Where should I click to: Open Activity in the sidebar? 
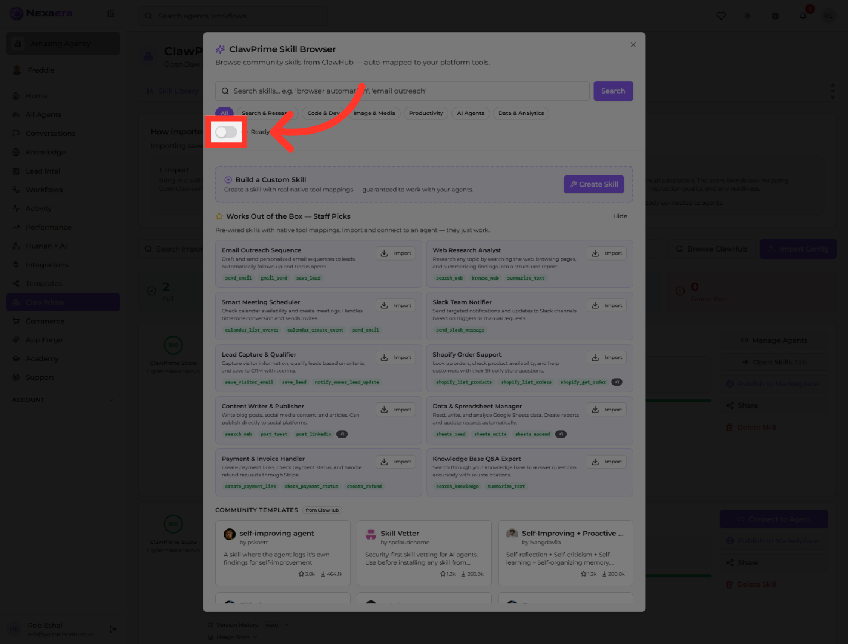tap(63, 209)
